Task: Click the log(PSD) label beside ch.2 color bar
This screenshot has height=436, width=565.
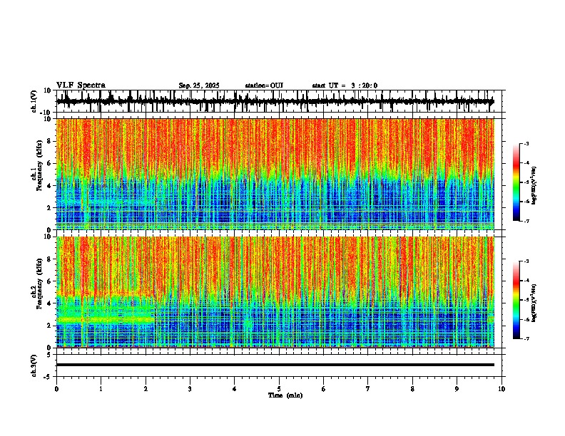Action: [x=534, y=303]
